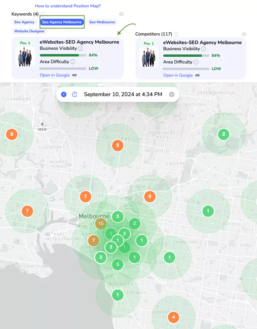Screen dimensions: 257x329
Task: Click orange rank 6 marker near Alphington
Action: 150,196
